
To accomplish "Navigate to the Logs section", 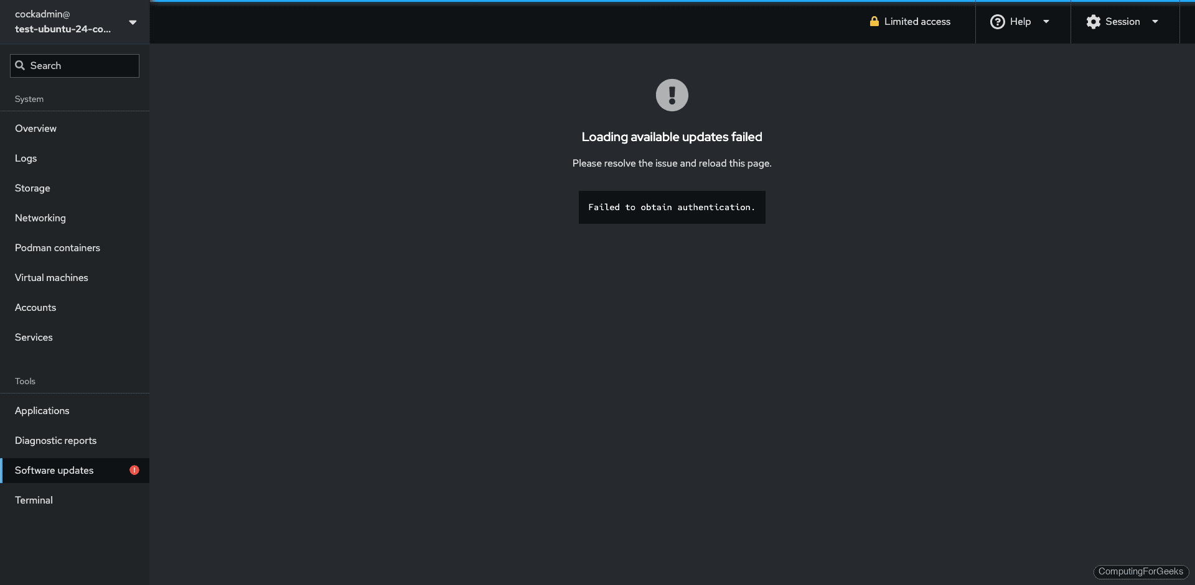I will coord(26,158).
